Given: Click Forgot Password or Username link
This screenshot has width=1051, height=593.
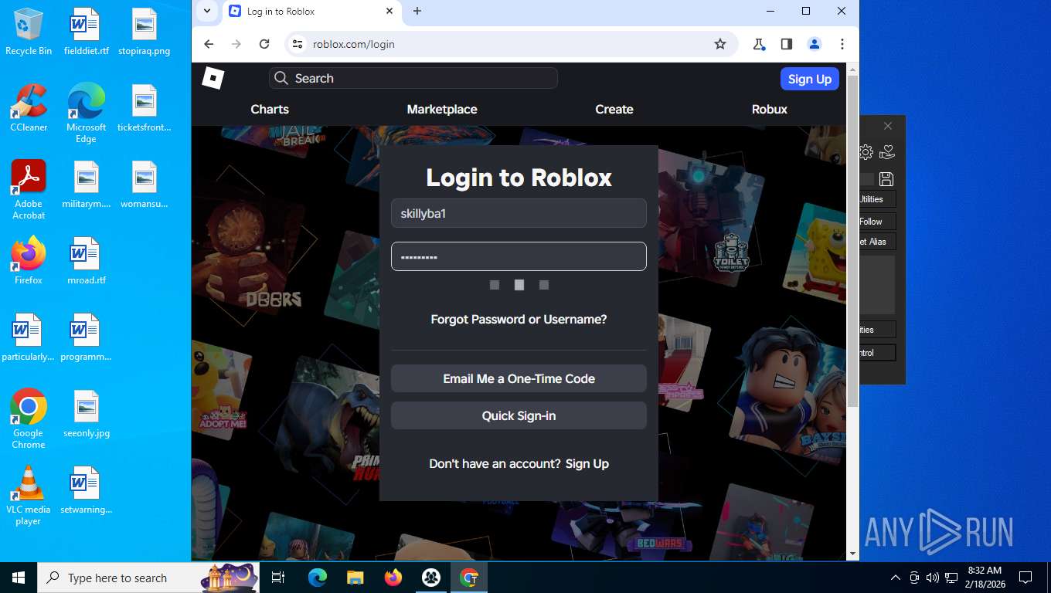Looking at the screenshot, I should tap(519, 319).
